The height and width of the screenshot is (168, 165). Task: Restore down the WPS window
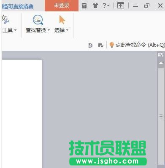pos(147,6)
